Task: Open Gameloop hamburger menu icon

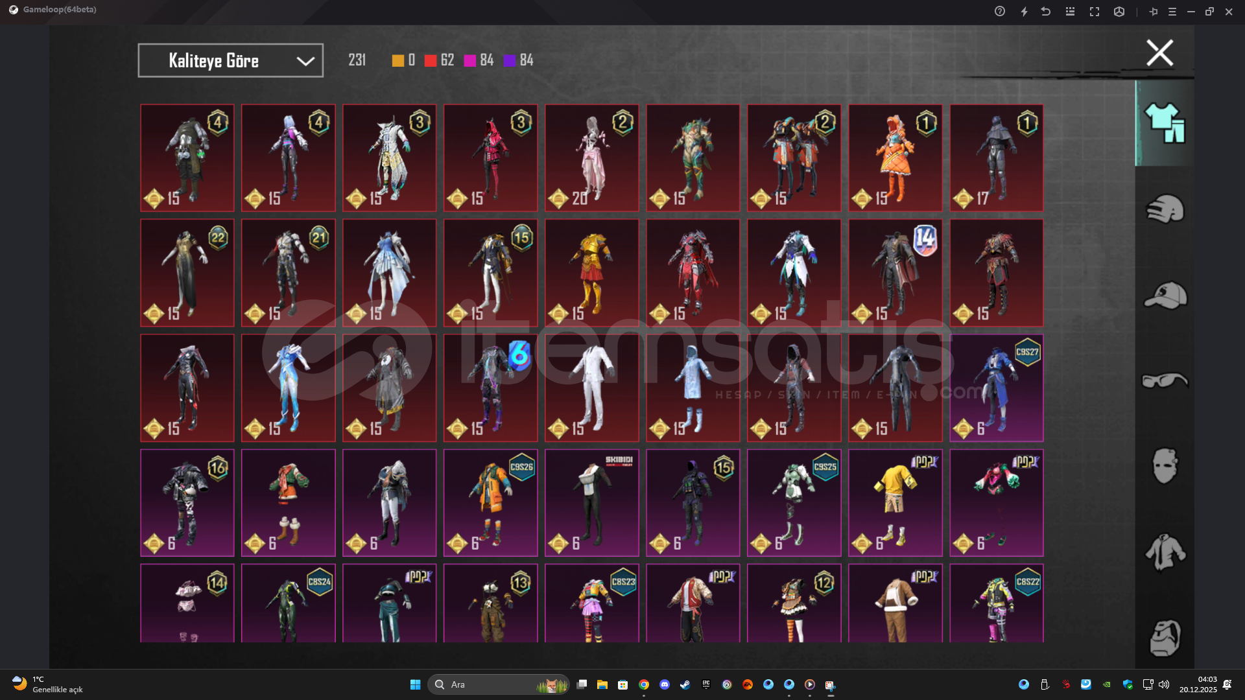Action: (1172, 11)
